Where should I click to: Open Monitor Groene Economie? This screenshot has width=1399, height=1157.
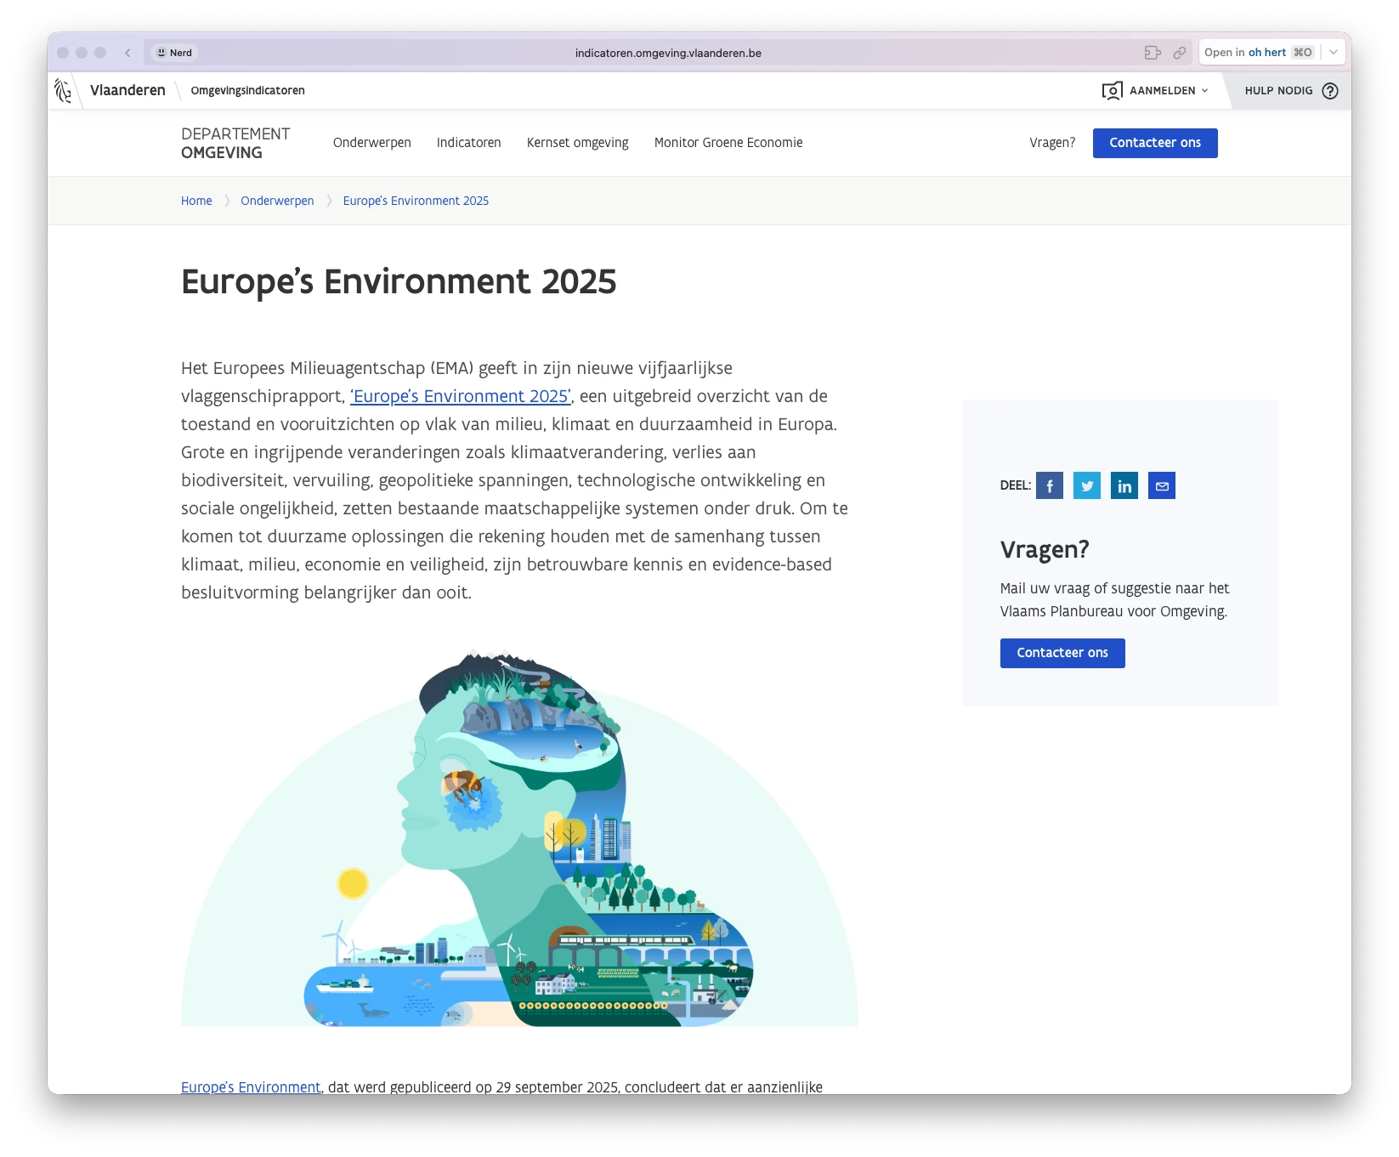(728, 143)
